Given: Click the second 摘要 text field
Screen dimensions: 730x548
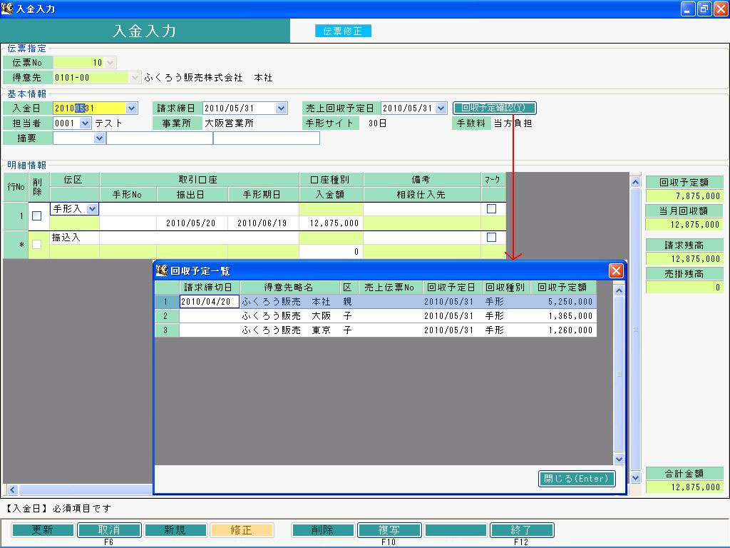Looking at the screenshot, I should tap(267, 138).
